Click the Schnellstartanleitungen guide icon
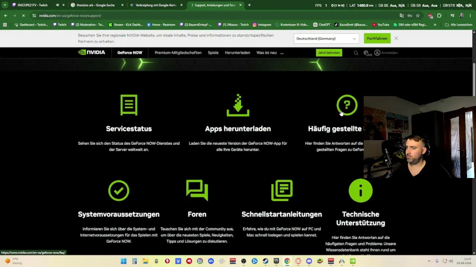This screenshot has height=267, width=476. pos(282,190)
